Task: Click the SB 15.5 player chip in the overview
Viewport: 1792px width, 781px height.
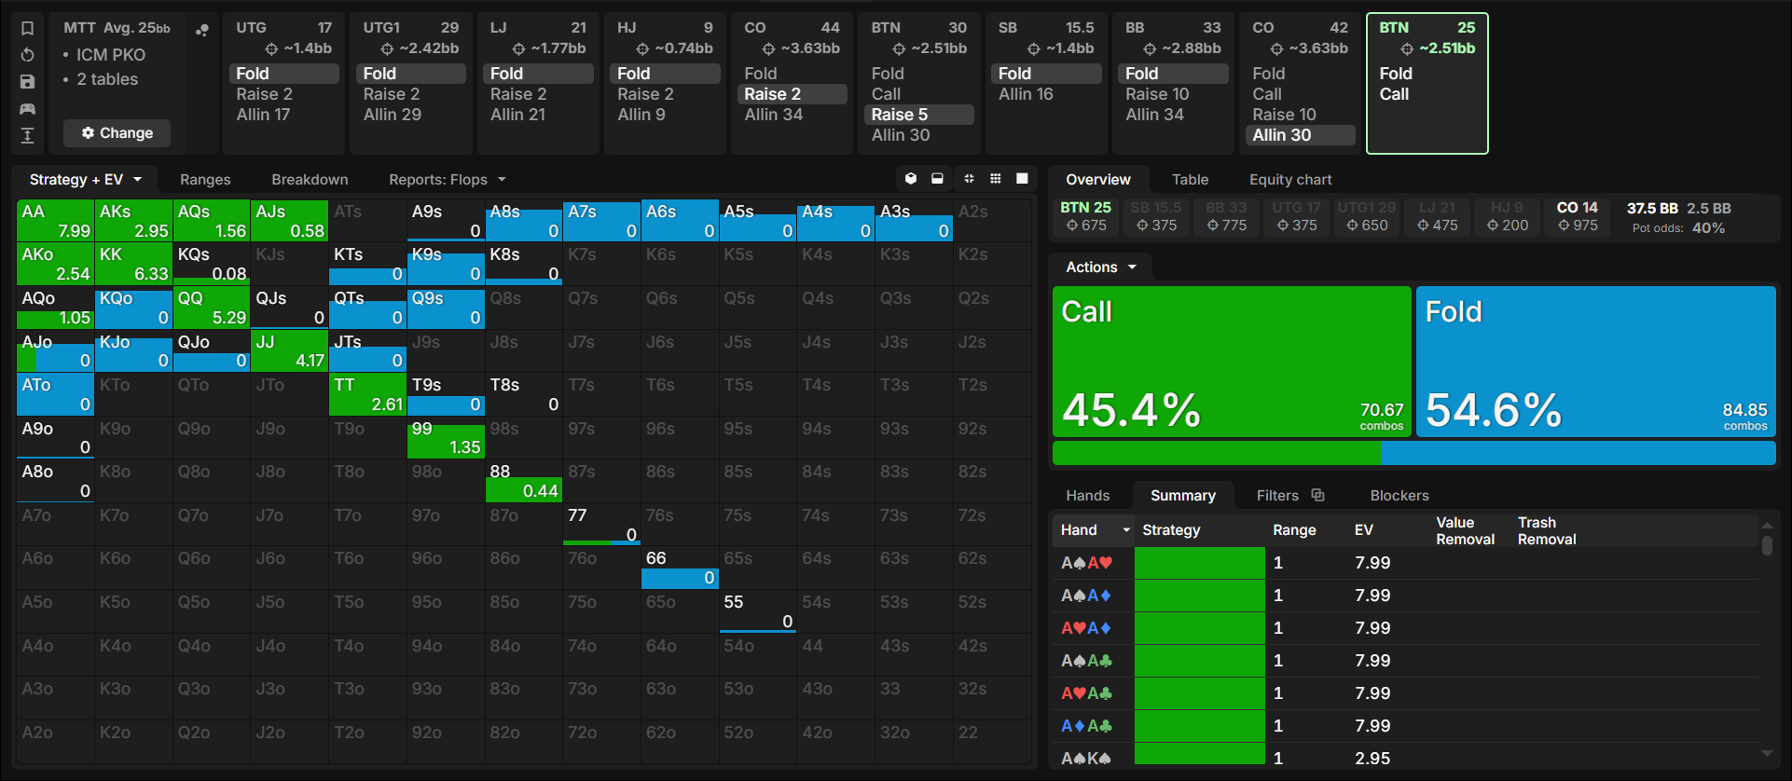Action: click(x=1156, y=216)
